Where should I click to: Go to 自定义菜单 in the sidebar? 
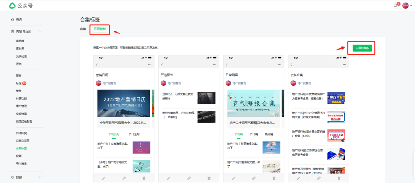click(22, 140)
